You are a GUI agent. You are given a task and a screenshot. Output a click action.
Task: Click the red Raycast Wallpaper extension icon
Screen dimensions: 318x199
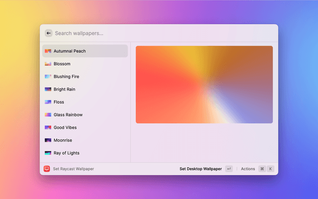click(x=47, y=169)
